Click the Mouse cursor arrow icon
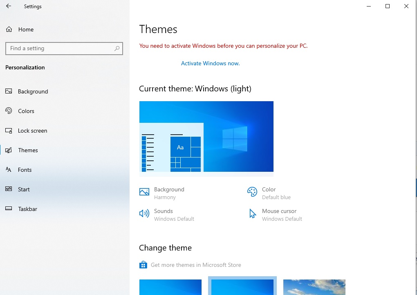The height and width of the screenshot is (295, 417). tap(252, 213)
